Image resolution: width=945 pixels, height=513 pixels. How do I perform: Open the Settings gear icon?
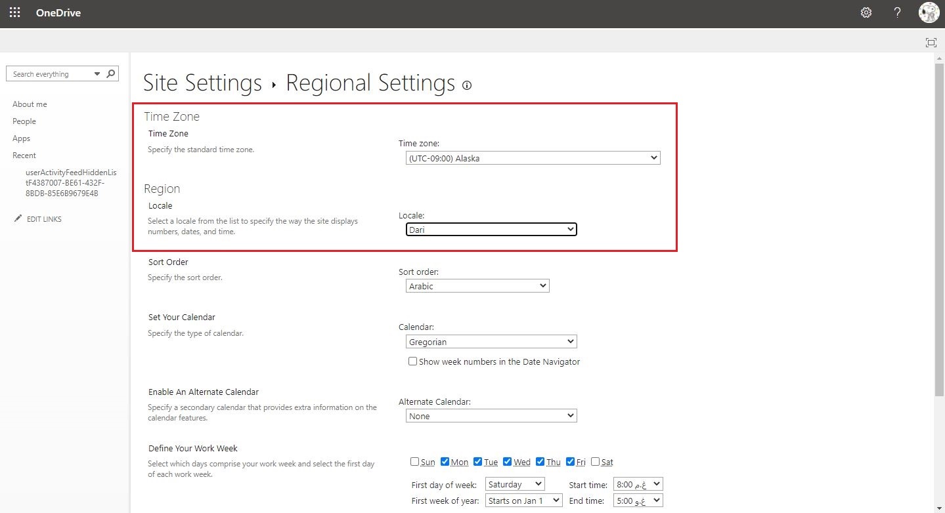[x=866, y=12]
